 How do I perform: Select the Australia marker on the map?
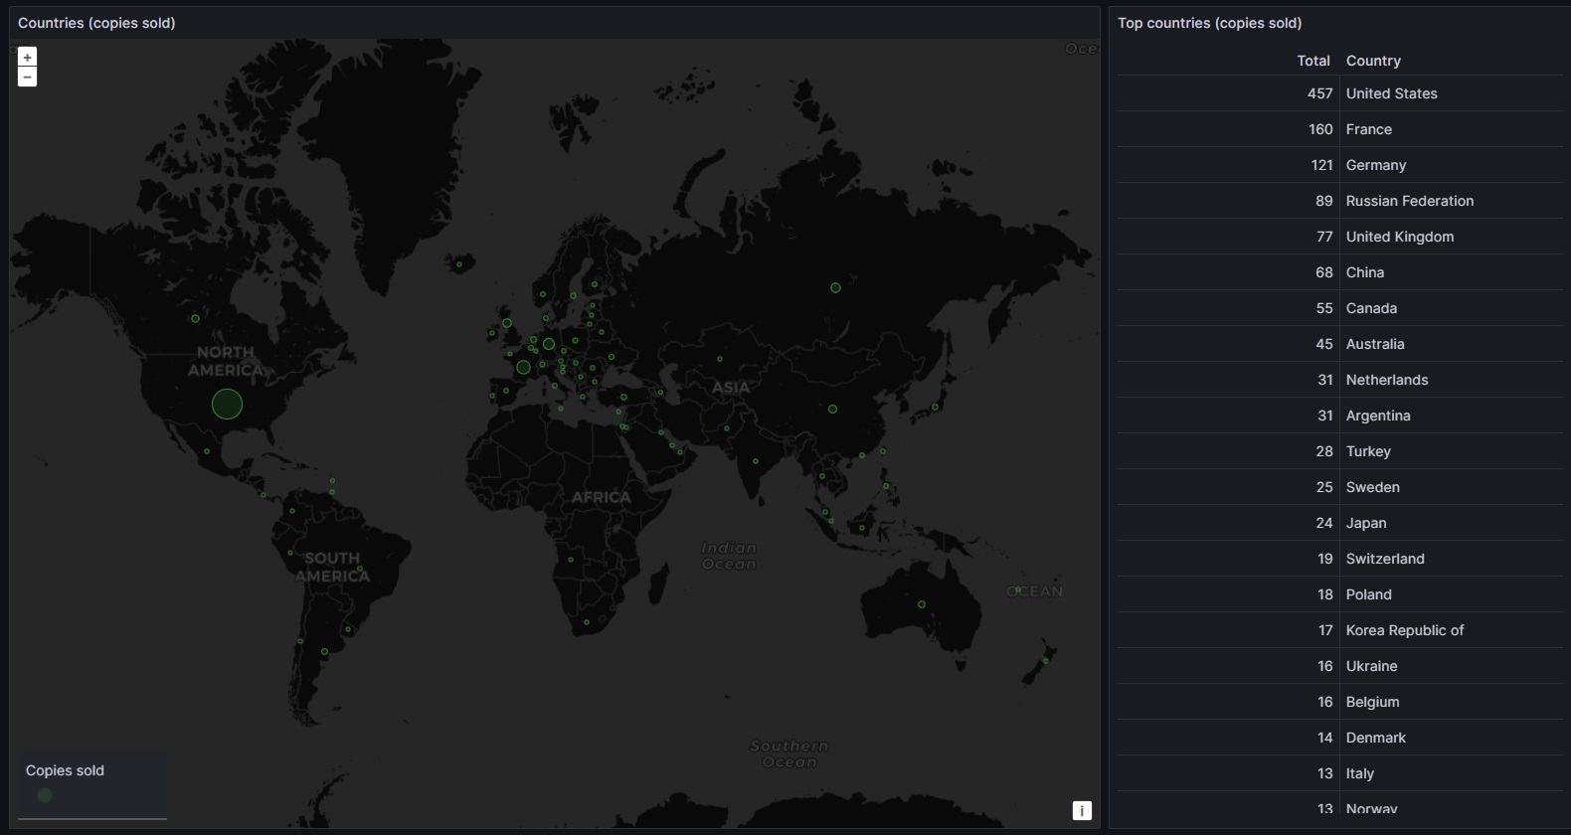922,604
